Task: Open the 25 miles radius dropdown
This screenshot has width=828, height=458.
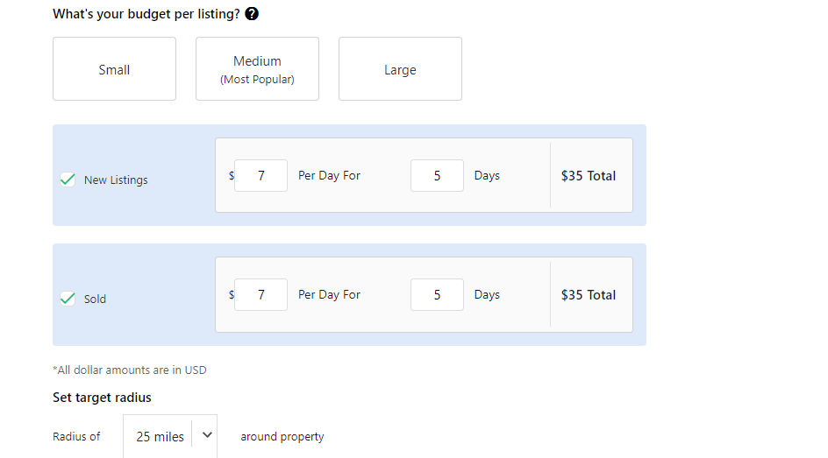Action: 170,436
